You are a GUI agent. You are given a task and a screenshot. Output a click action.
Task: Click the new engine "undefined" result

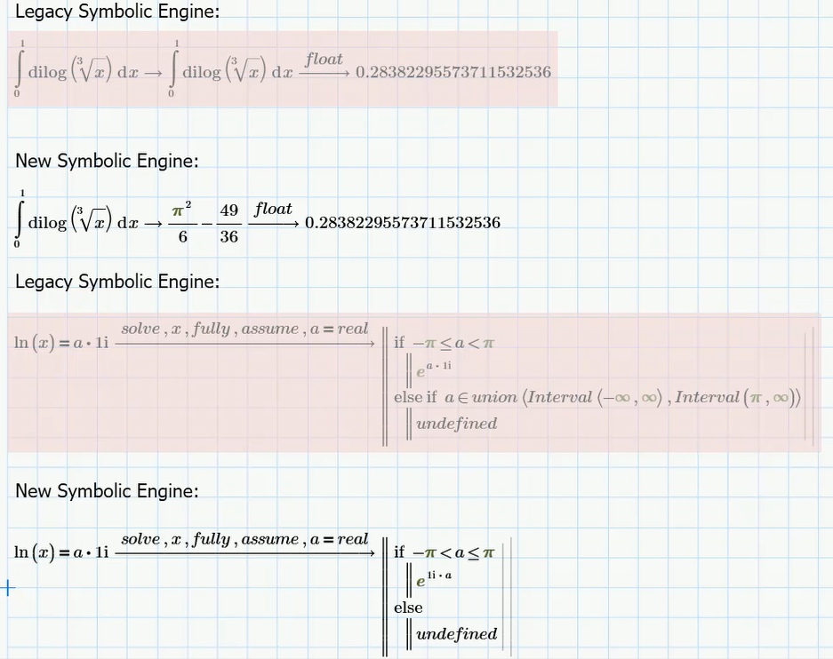pos(456,633)
